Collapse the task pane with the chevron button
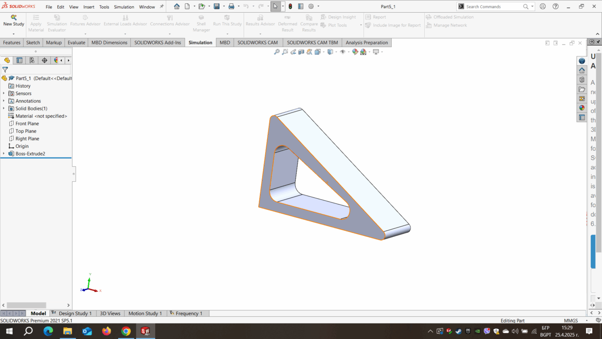The width and height of the screenshot is (602, 339). coord(592,42)
